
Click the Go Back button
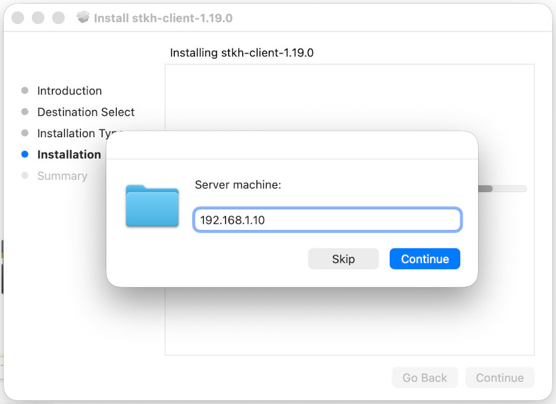point(424,377)
